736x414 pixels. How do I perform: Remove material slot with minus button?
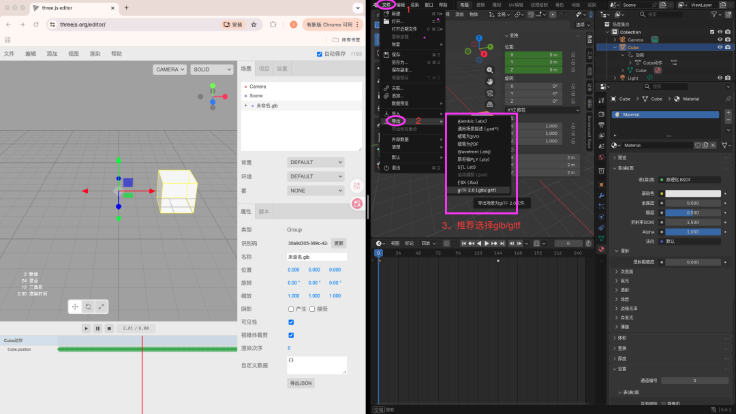point(728,120)
